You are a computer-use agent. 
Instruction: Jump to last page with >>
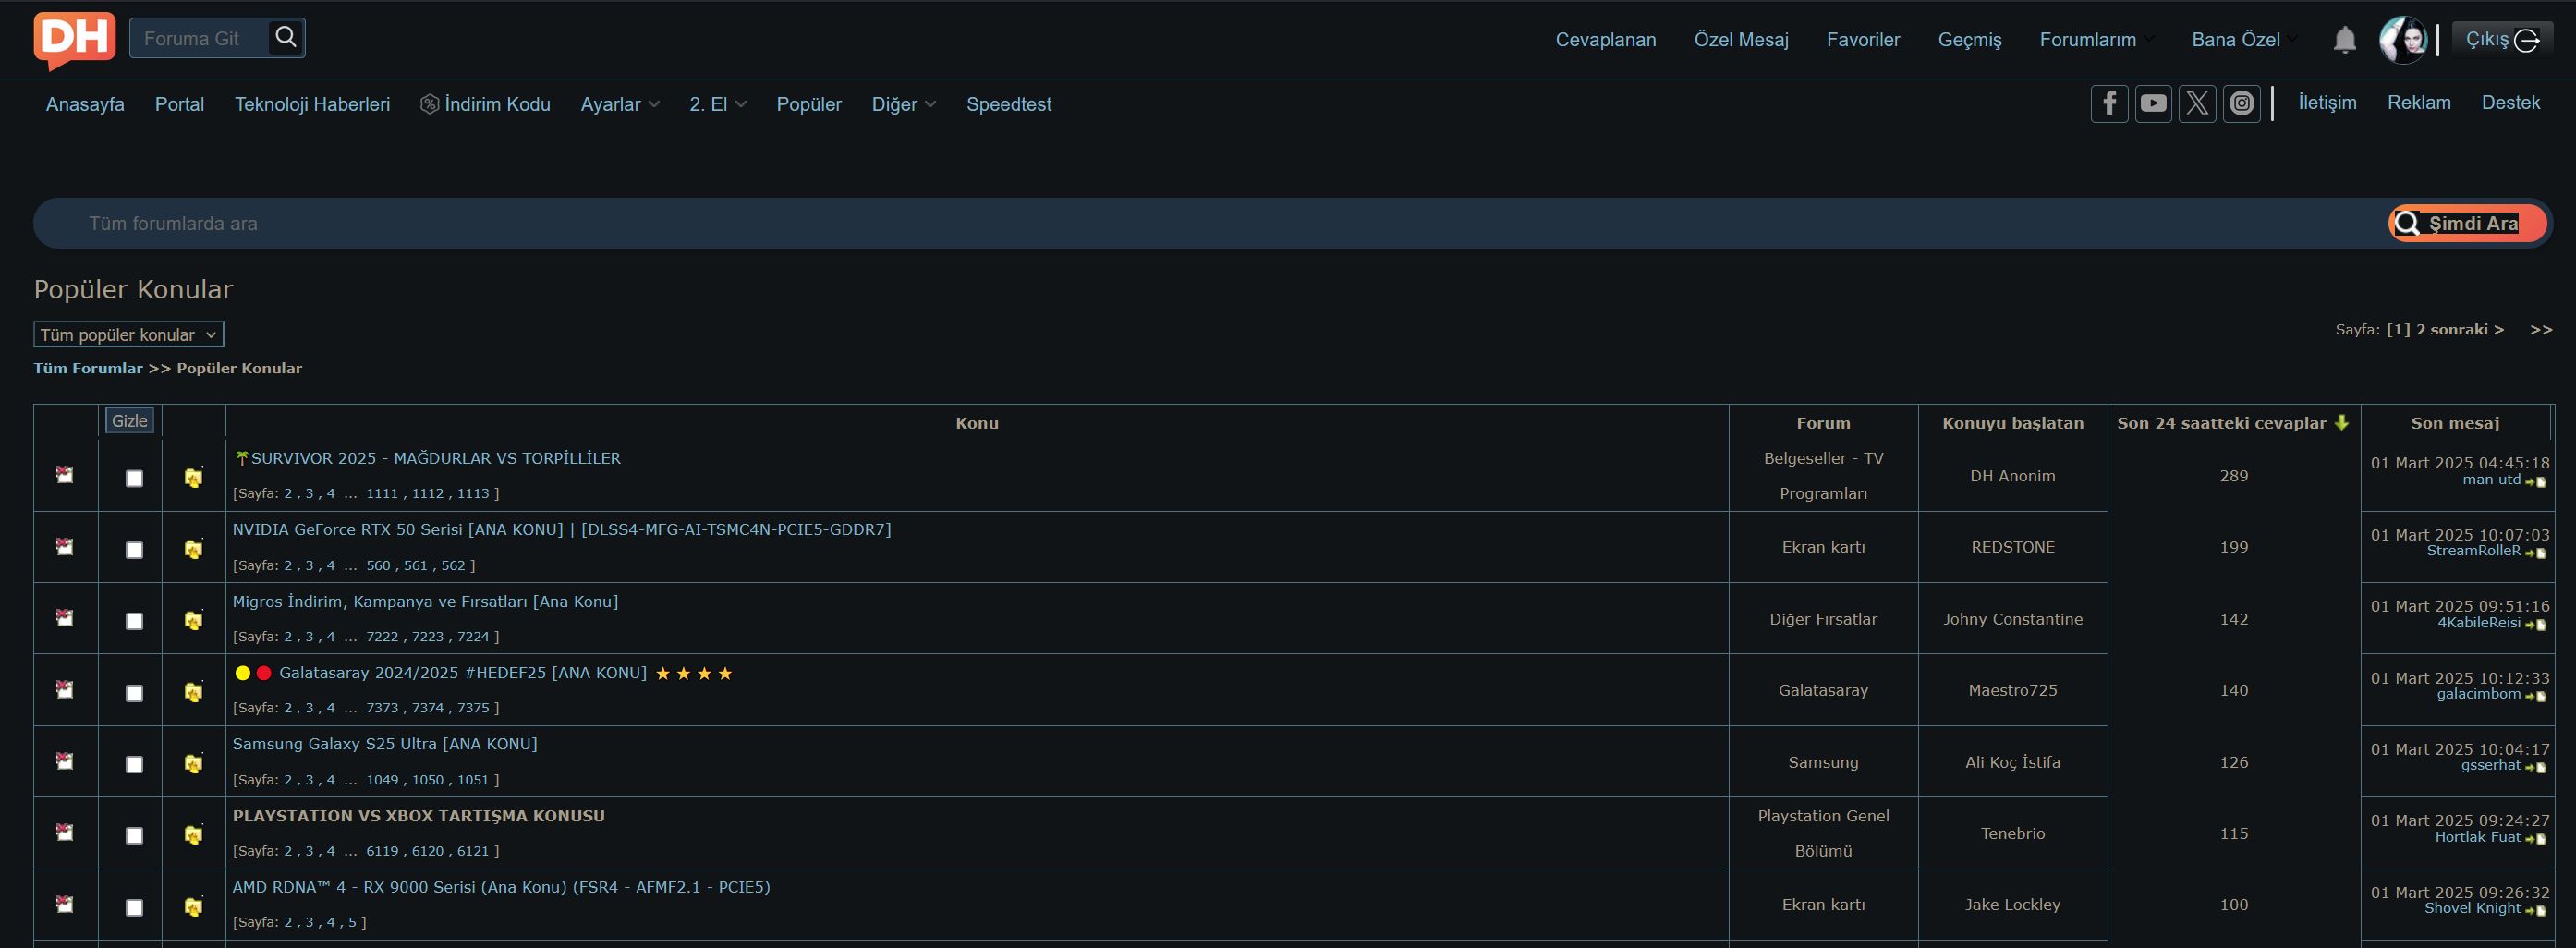2541,329
